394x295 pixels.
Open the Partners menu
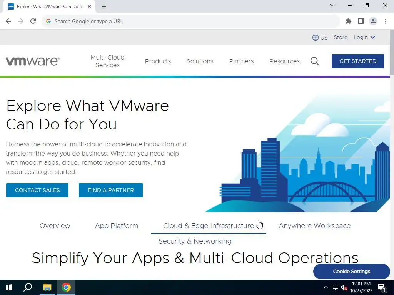[242, 61]
